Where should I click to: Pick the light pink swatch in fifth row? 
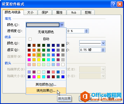tap(29, 65)
